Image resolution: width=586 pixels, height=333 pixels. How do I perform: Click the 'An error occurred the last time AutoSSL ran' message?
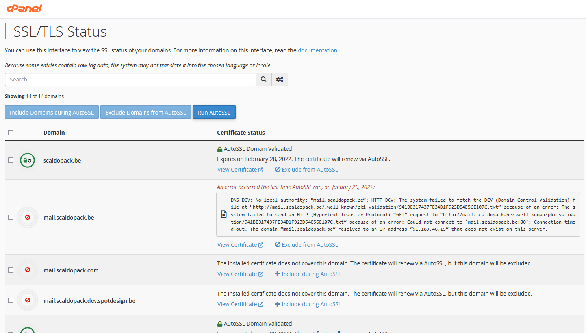(296, 187)
